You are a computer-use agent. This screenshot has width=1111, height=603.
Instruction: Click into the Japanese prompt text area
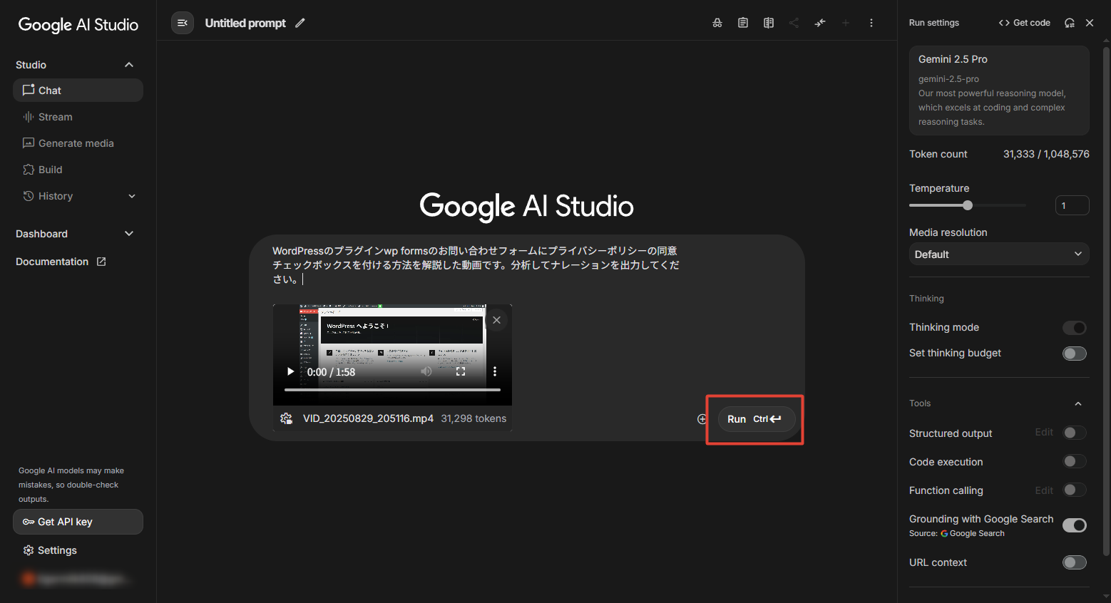tap(476, 265)
